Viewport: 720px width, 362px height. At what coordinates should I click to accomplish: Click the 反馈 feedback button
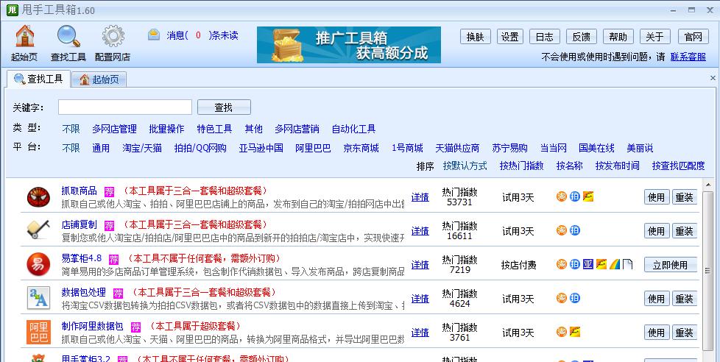tap(582, 37)
